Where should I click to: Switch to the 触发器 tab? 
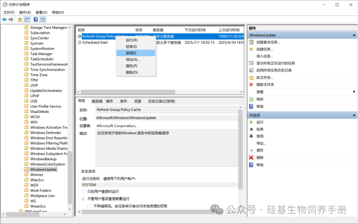tap(97, 101)
